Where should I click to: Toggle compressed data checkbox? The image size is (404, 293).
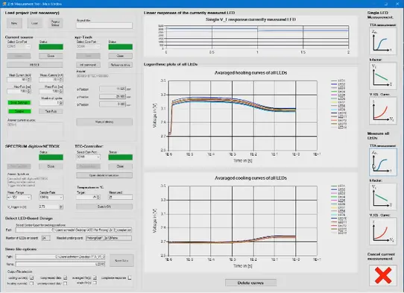[65, 277]
